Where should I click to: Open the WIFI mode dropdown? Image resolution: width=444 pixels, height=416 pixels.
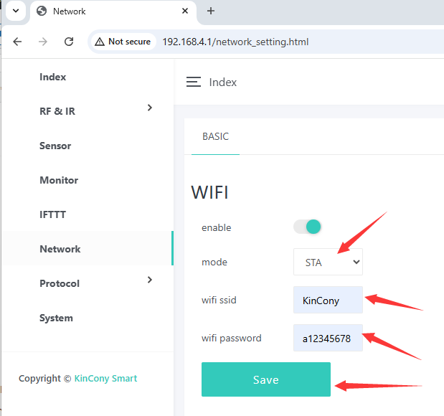(328, 262)
